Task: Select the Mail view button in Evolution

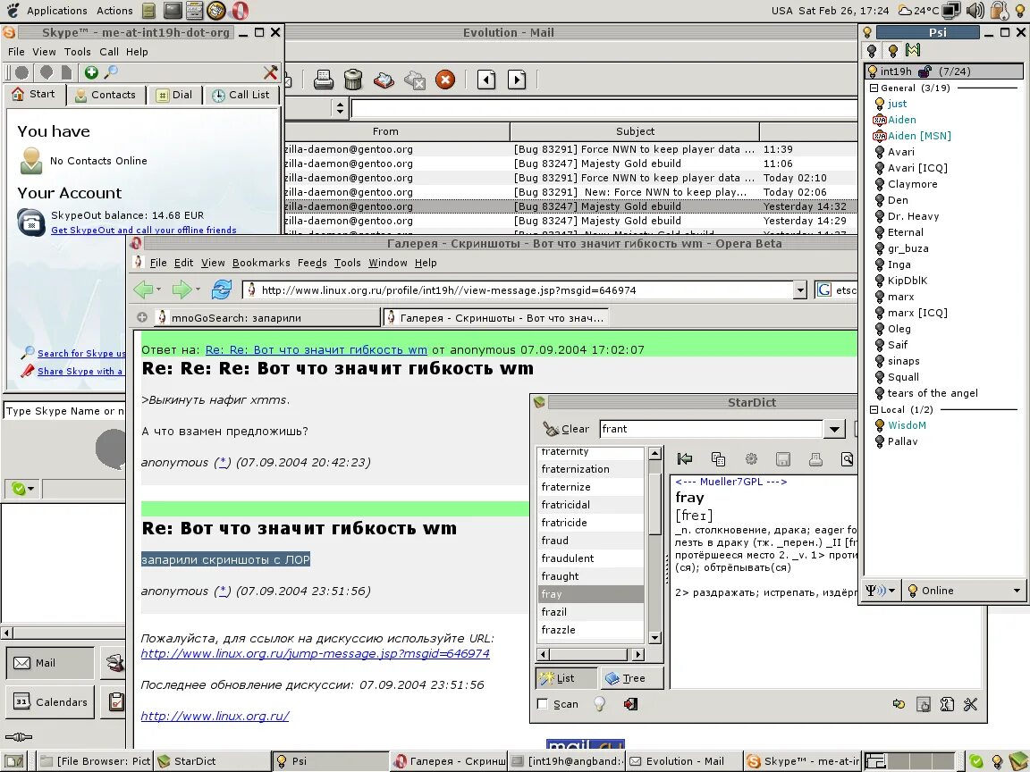Action: click(x=51, y=663)
